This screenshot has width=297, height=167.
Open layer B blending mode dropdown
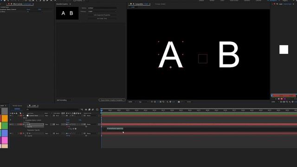point(47,133)
